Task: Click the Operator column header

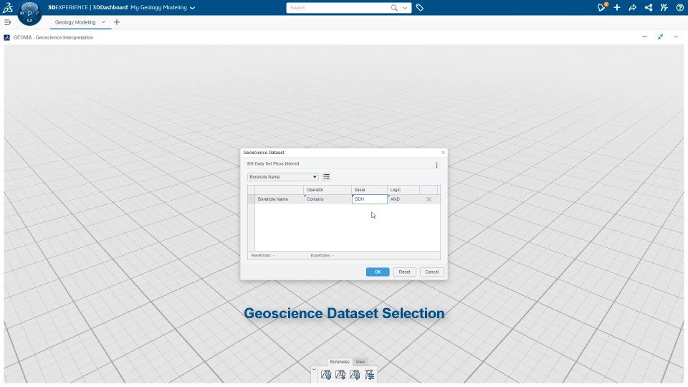Action: (328, 190)
